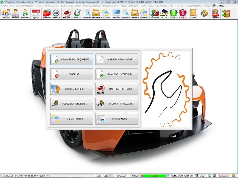Click the network computer icon in status bar
Screen dimensions: 238x178
click(214, 176)
